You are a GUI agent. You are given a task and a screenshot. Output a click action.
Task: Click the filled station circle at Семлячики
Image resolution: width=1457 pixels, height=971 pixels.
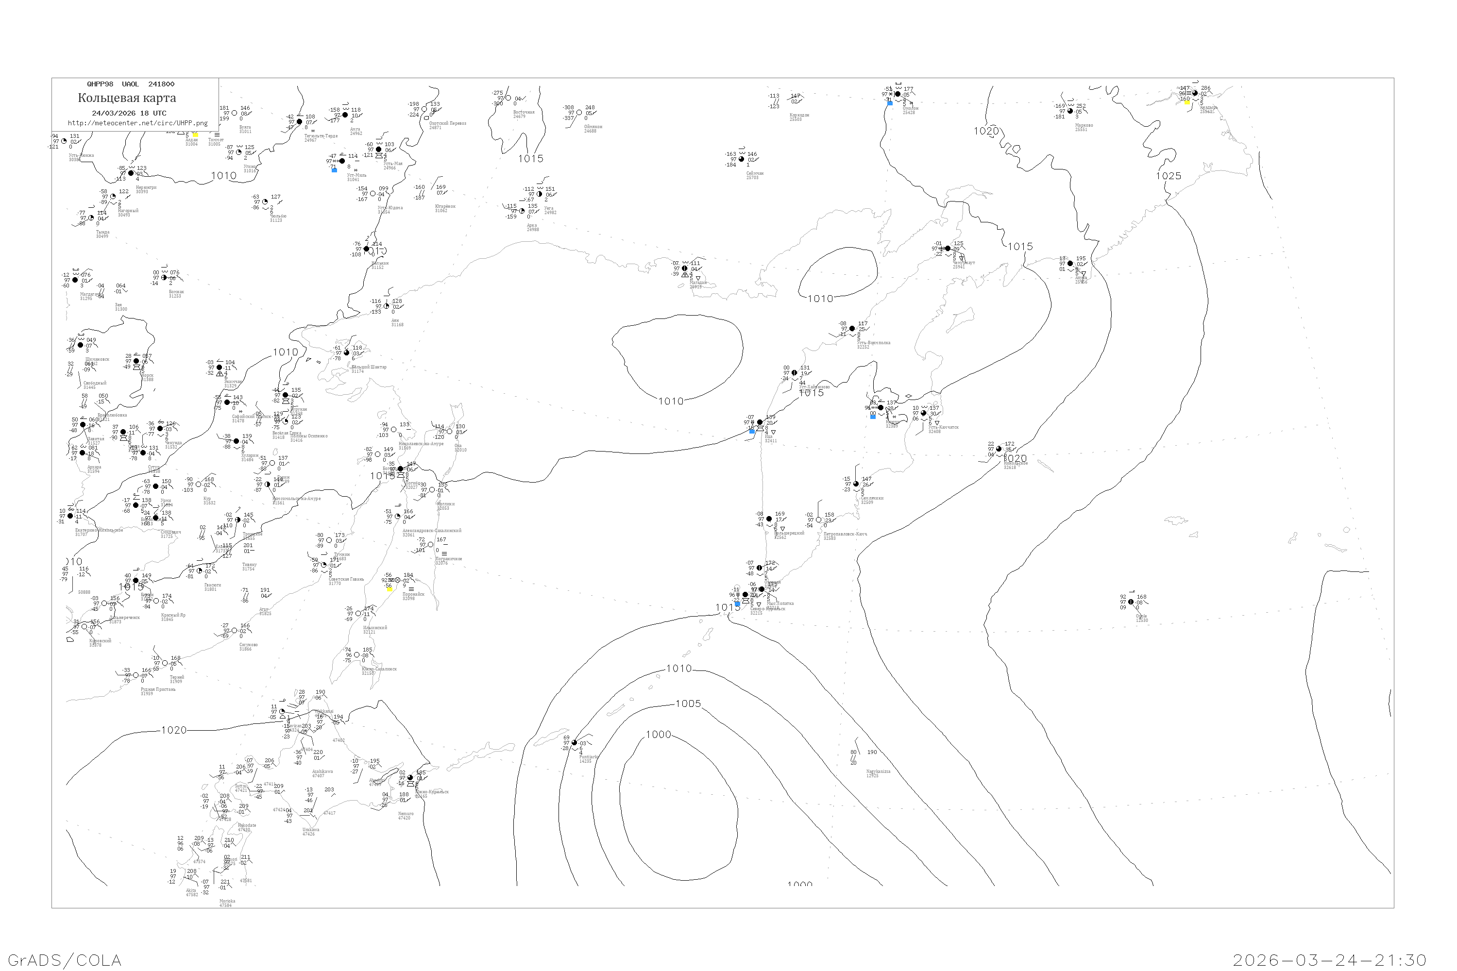pos(856,484)
